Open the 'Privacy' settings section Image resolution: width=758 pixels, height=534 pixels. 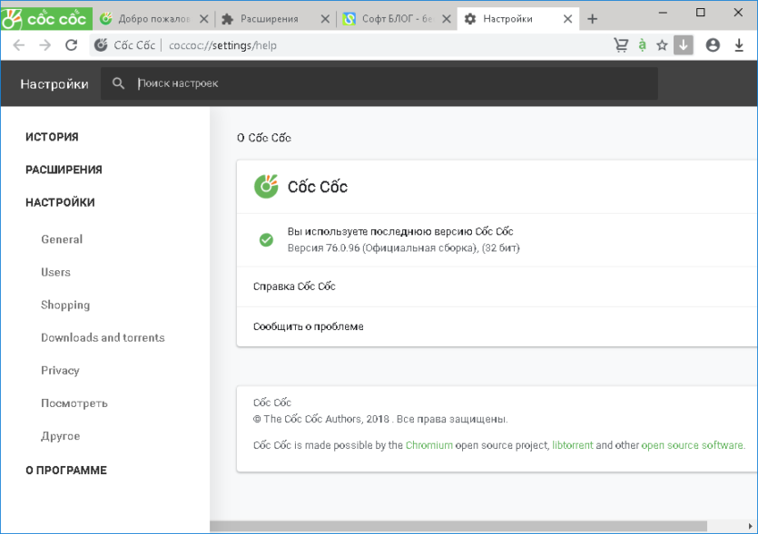coord(60,370)
